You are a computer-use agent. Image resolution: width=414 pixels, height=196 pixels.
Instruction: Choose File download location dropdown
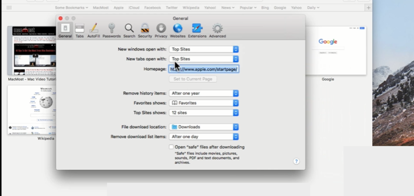point(204,127)
